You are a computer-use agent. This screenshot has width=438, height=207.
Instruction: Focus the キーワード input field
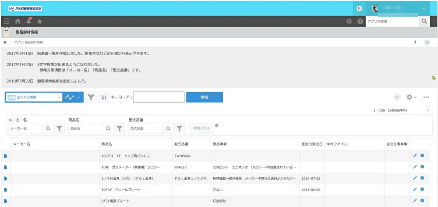pyautogui.click(x=159, y=97)
